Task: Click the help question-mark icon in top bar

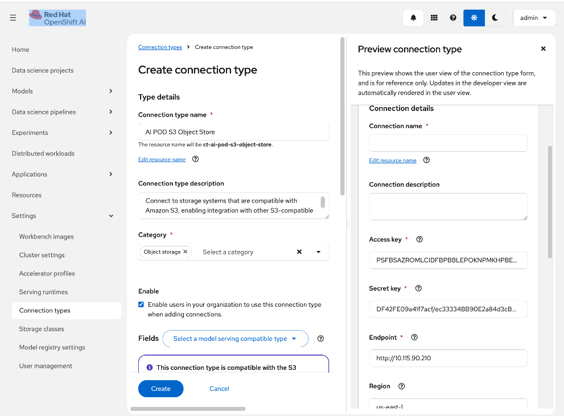Action: point(452,18)
